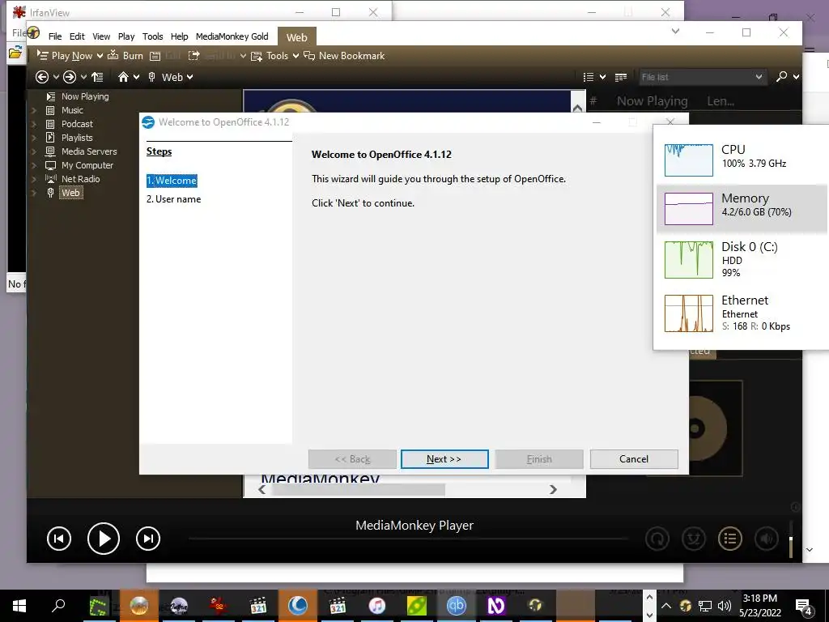Click the volume speaker button in player
Image resolution: width=829 pixels, height=622 pixels.
click(767, 539)
